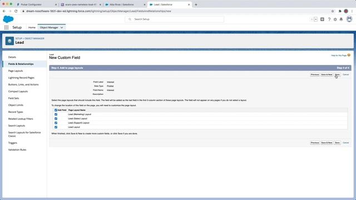Open the user profile avatar
Viewport: 356px width, 200px height.
349,19
